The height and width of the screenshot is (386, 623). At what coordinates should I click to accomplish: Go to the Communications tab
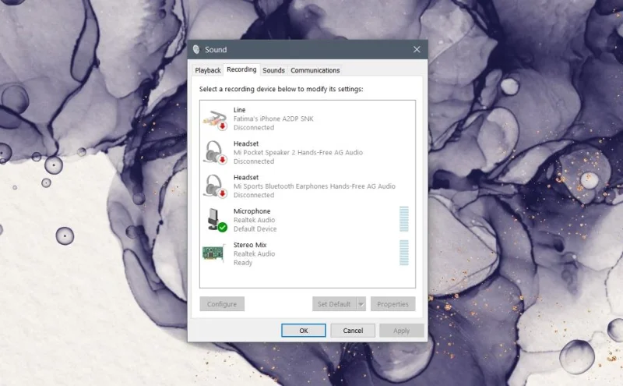[315, 70]
